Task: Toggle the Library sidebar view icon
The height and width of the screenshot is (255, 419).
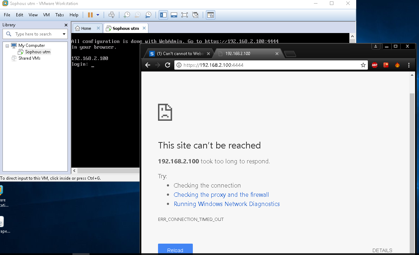Action: click(x=163, y=15)
